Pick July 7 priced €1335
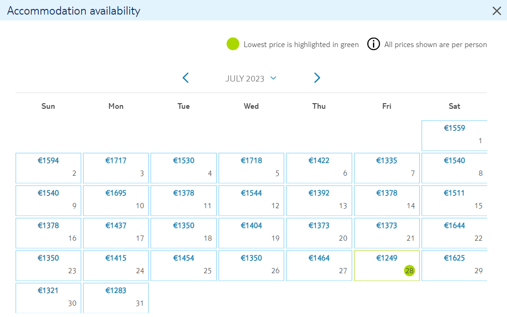This screenshot has height=317, width=507. [387, 168]
